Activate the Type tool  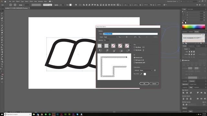click(2, 21)
